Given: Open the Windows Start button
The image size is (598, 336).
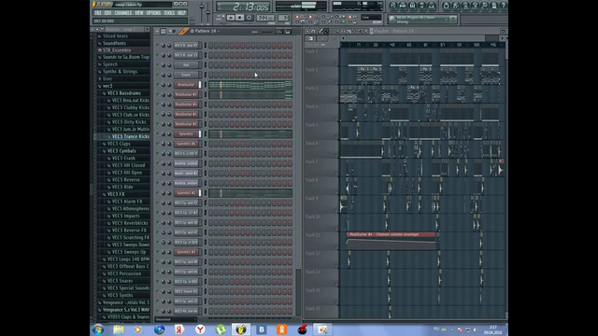Looking at the screenshot, I should tap(98, 329).
